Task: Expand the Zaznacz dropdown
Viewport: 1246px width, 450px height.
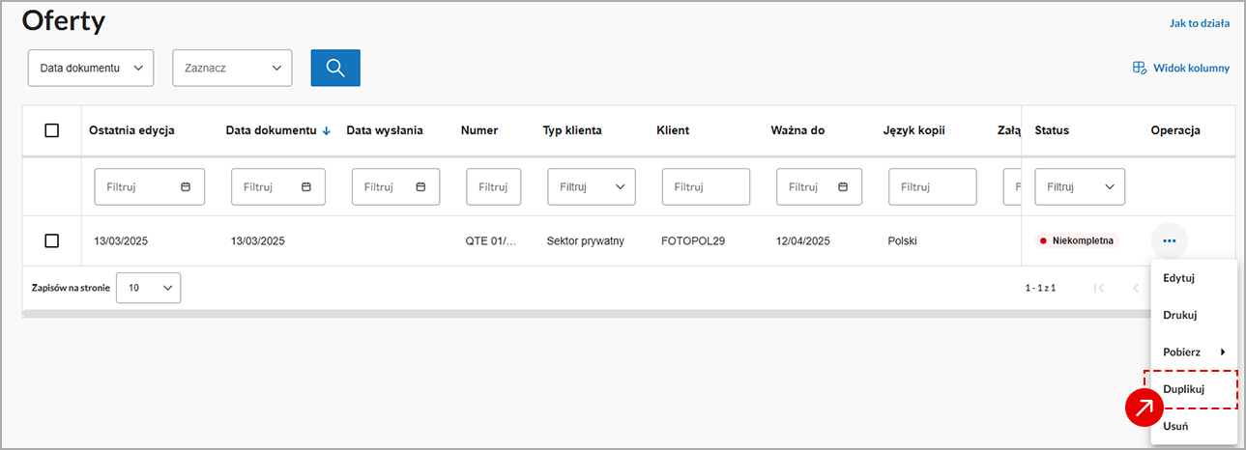Action: point(232,69)
